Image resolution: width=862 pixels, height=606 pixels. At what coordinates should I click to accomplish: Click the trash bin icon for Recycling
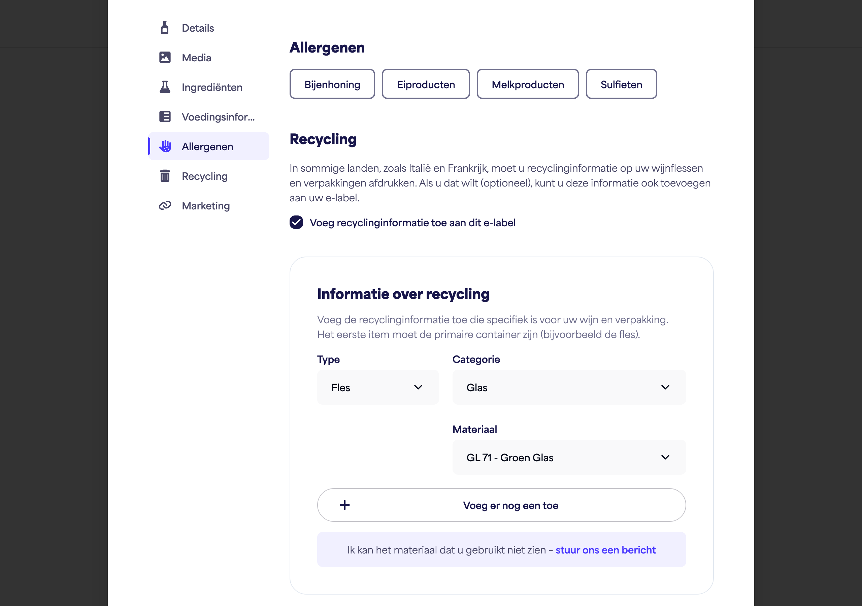(165, 176)
